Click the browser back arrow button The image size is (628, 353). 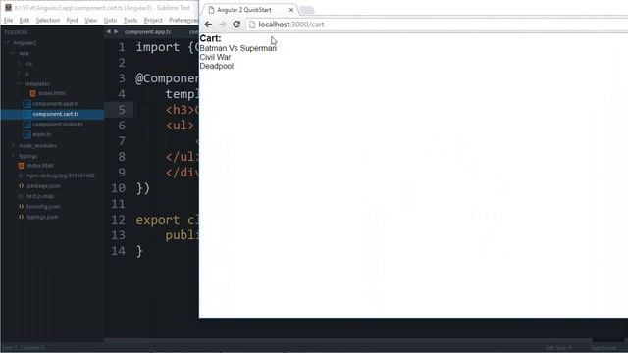tap(208, 25)
